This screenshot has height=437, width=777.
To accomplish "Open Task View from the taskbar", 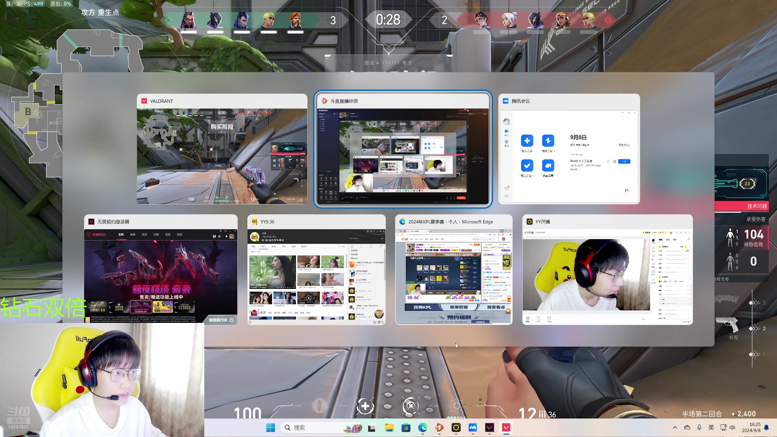I will coord(372,428).
